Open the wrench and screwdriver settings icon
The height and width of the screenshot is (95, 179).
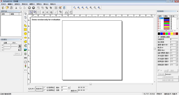click(60, 8)
